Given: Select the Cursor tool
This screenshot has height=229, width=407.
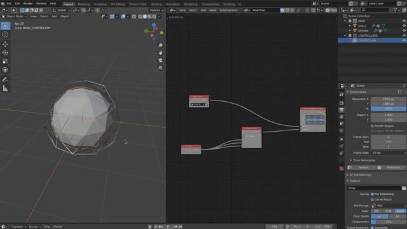Looking at the screenshot, I should click(x=5, y=34).
